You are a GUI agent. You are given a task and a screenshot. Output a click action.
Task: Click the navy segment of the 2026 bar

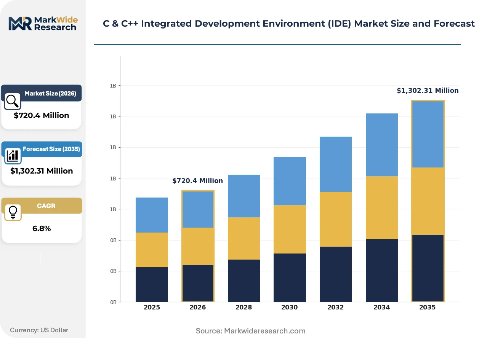pos(197,284)
